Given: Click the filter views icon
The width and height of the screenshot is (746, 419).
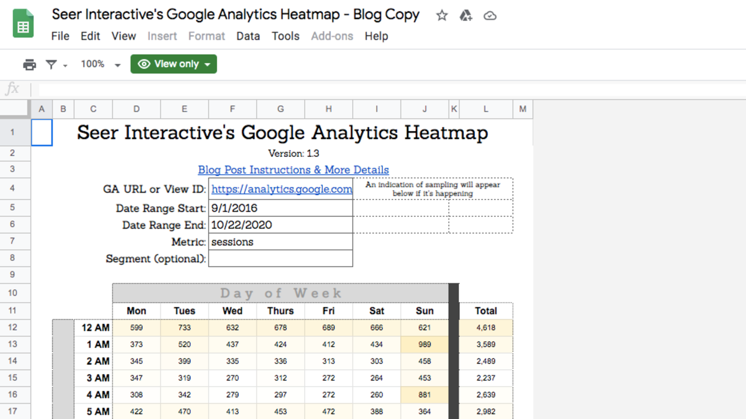Looking at the screenshot, I should pyautogui.click(x=51, y=64).
